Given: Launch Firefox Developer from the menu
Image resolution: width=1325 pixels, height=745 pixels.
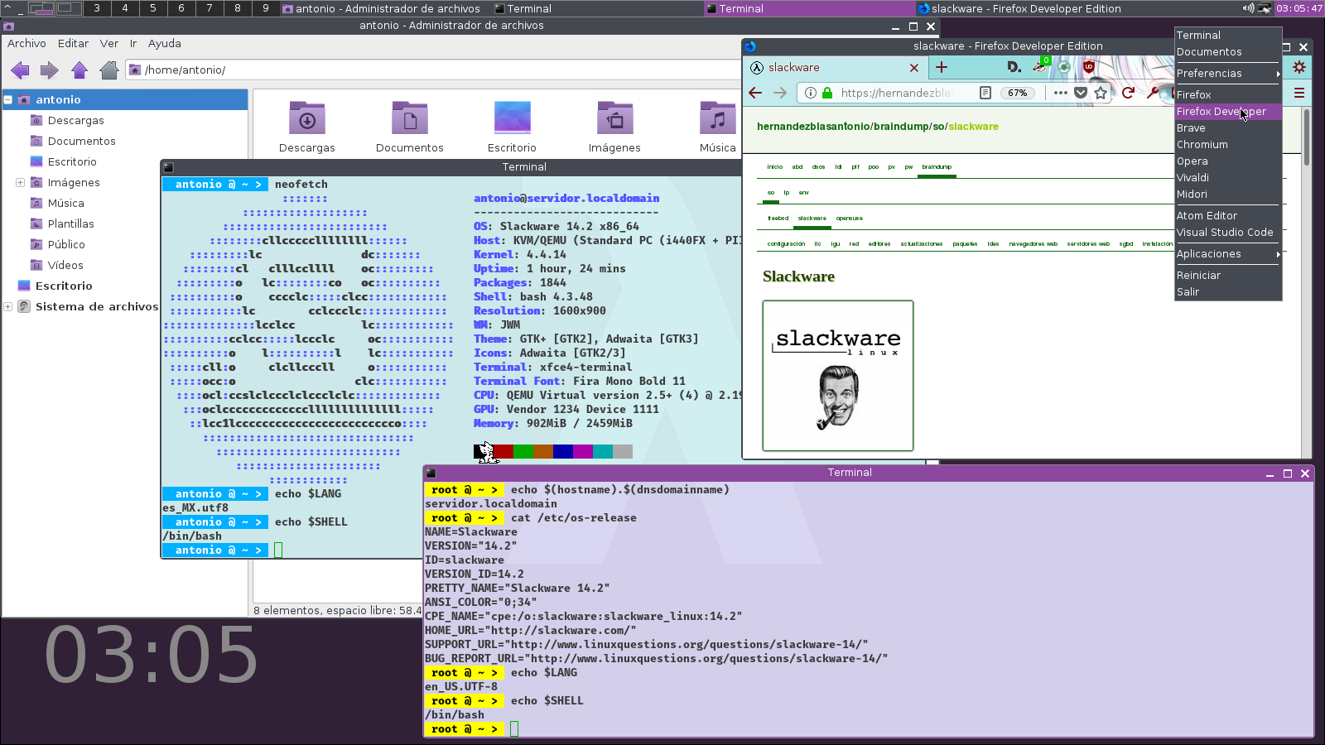Looking at the screenshot, I should click(x=1228, y=112).
